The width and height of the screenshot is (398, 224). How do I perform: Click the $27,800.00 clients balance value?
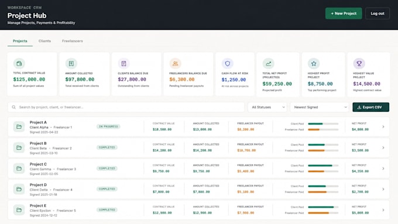point(132,80)
